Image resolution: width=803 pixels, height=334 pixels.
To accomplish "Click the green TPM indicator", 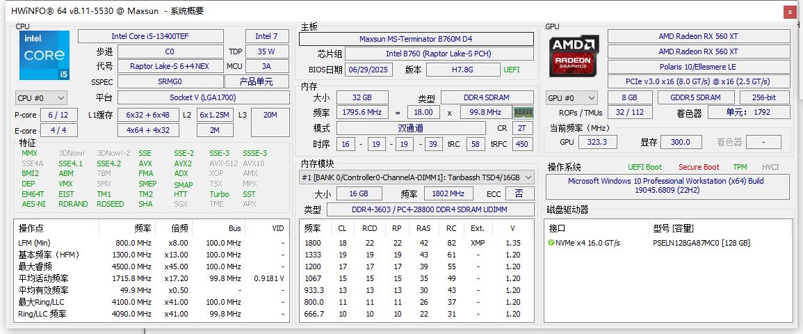I will pyautogui.click(x=740, y=167).
